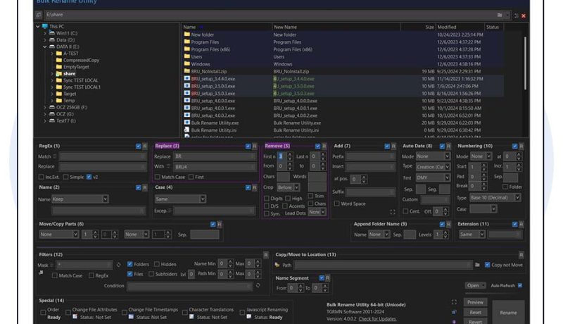Click the refresh icon beside Filters Mask field
The width and height of the screenshot is (563, 324).
(x=118, y=265)
